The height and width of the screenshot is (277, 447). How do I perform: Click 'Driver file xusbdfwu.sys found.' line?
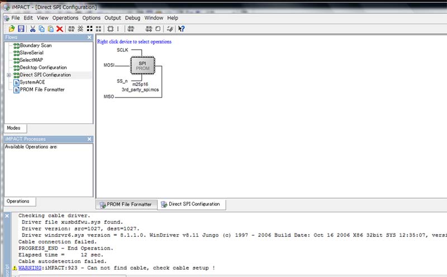pos(72,222)
